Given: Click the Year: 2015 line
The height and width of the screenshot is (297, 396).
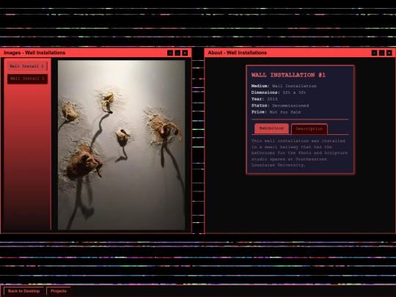Looking at the screenshot, I should [x=264, y=99].
